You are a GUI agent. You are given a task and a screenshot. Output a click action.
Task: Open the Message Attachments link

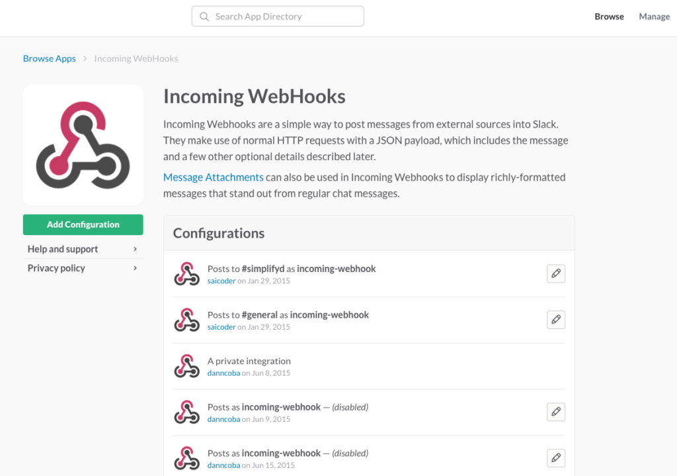(x=214, y=177)
